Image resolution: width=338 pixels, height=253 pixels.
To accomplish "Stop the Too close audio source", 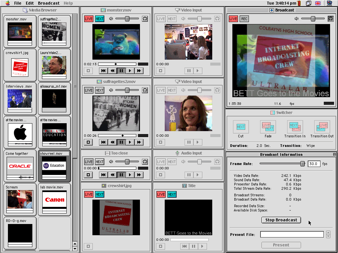I will point(88,175).
